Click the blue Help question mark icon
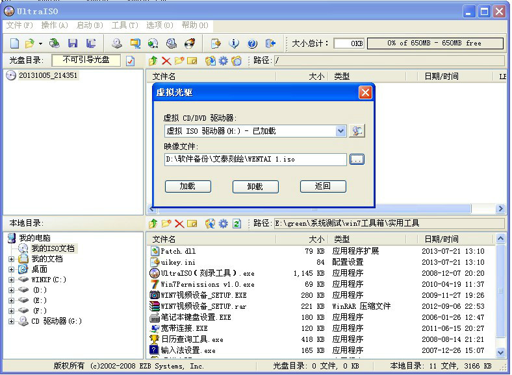The width and height of the screenshot is (512, 375). (x=252, y=43)
